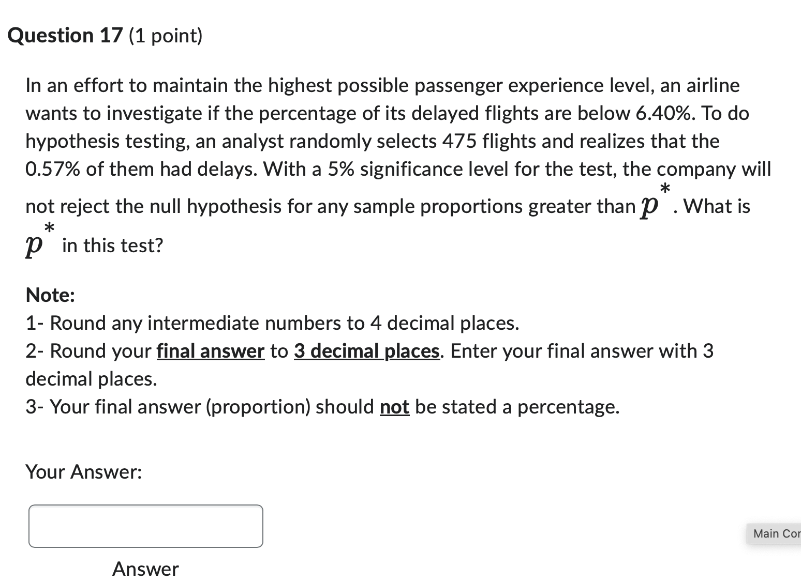Click the 475 flights text
Image resolution: width=801 pixels, height=582 pixels.
[485, 141]
